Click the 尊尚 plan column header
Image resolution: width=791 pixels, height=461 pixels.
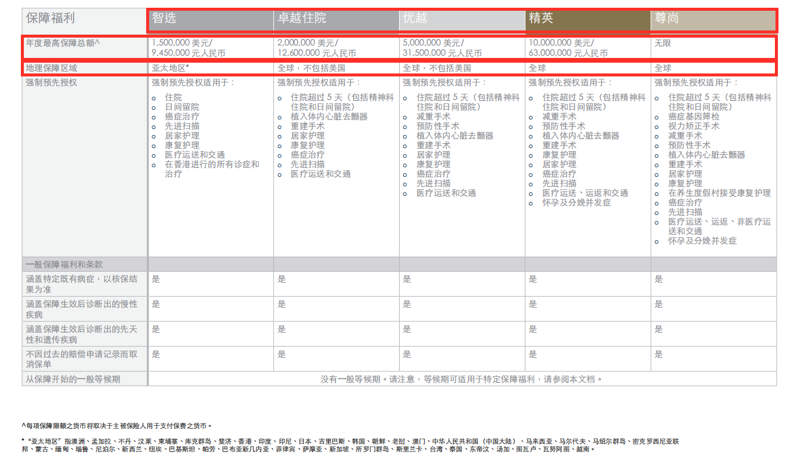[667, 19]
